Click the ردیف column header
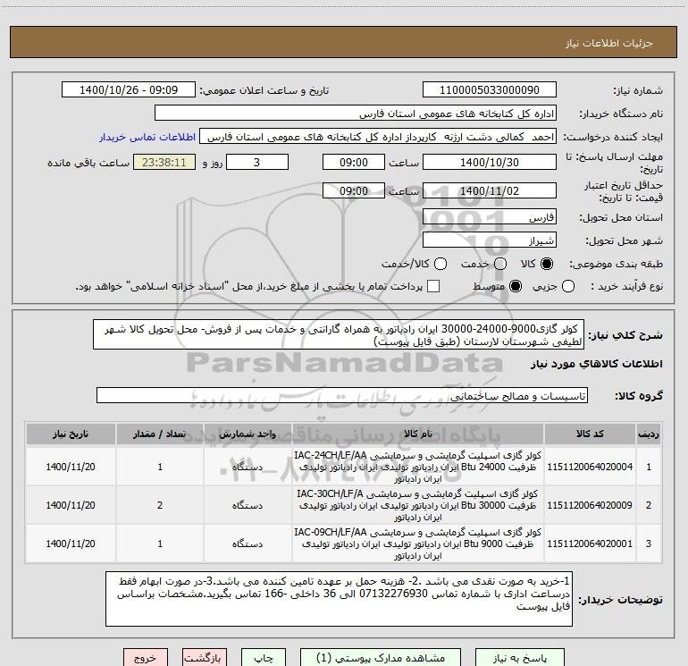 click(x=649, y=434)
